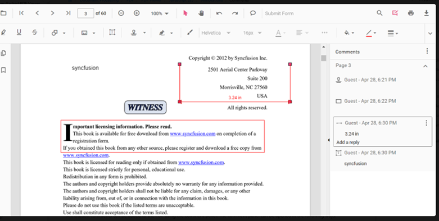Click Add a reply
This screenshot has height=221, width=439.
[348, 142]
